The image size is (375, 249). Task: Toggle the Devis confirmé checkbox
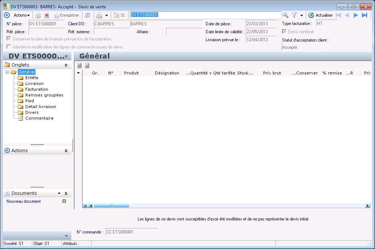284,32
